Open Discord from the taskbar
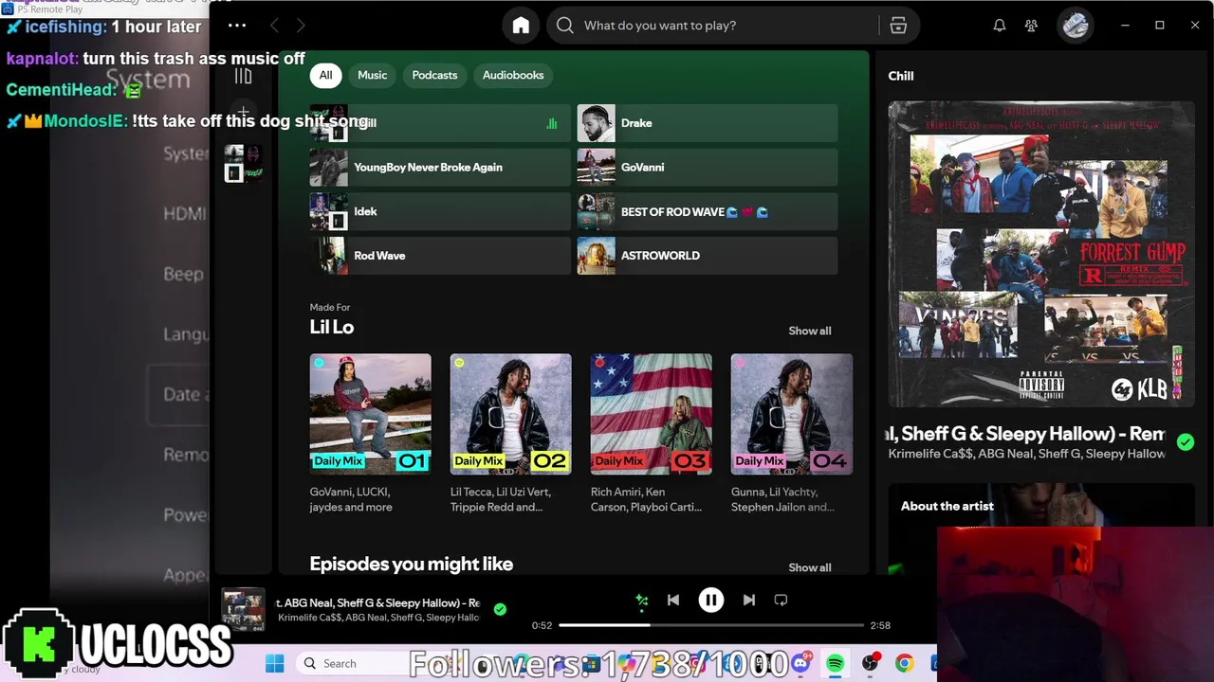Image resolution: width=1214 pixels, height=682 pixels. [x=801, y=663]
